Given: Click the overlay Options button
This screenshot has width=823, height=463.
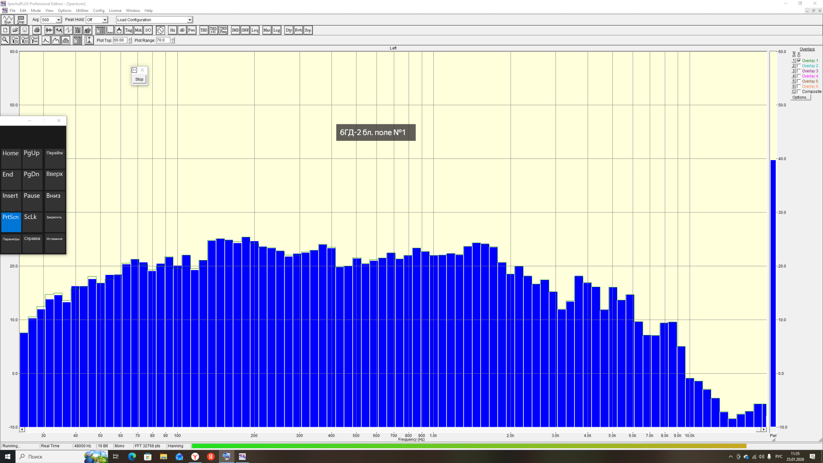Looking at the screenshot, I should coord(800,98).
